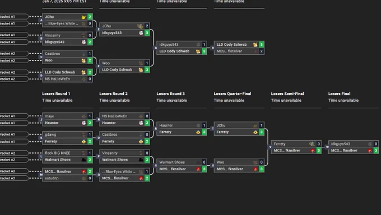Click Woo's name in Losers Quarter-Final match U
Screen dimensions: 381x215
220,162
